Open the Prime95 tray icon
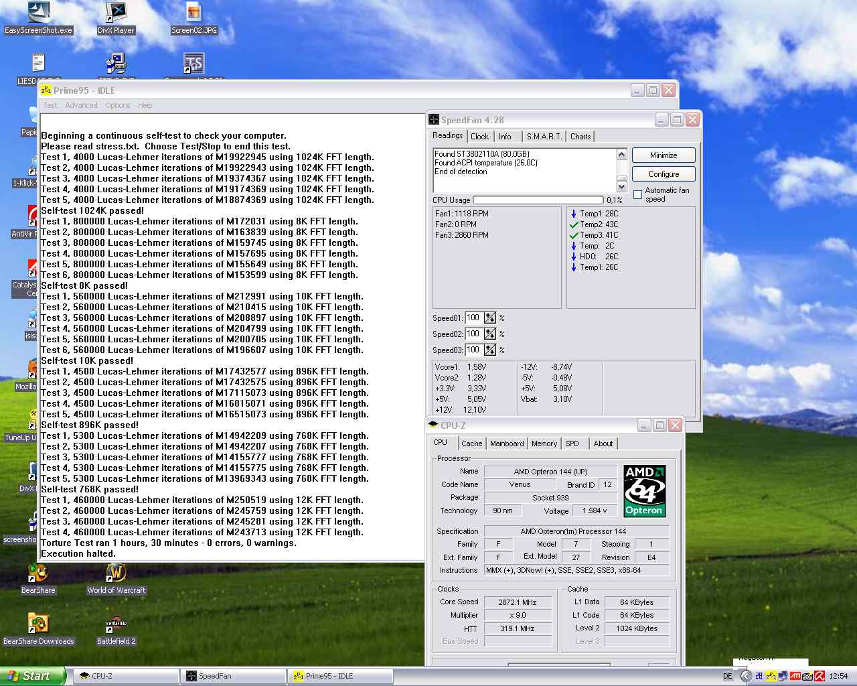Image resolution: width=857 pixels, height=686 pixels. (771, 676)
